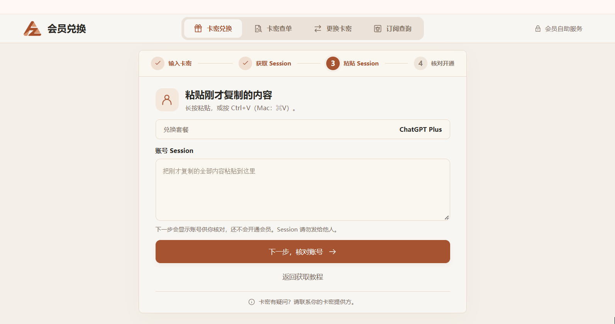Screen dimensions: 615x324
Task: Click the step 3 number circle
Action: (x=333, y=63)
